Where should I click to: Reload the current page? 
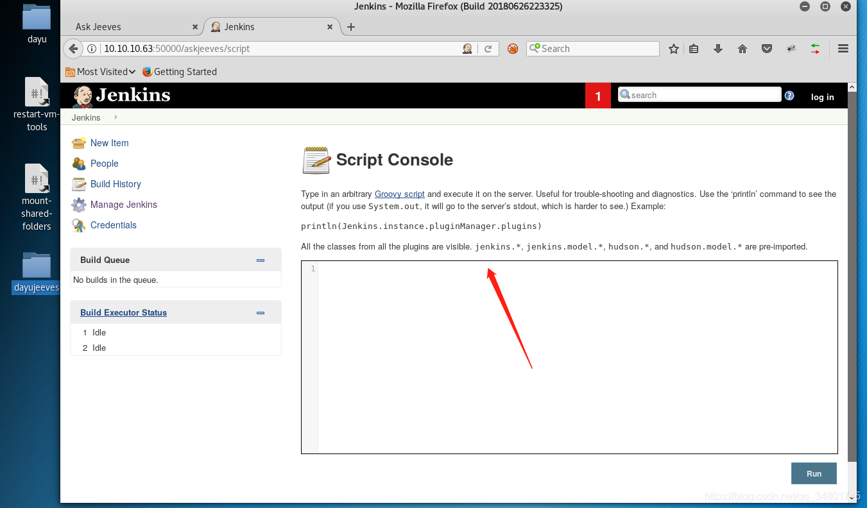tap(488, 49)
